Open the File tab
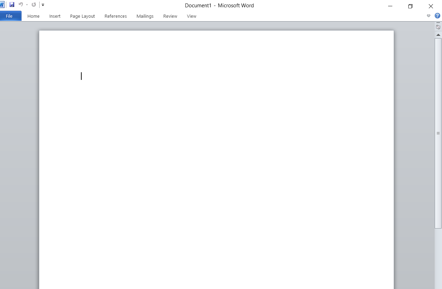This screenshot has height=289, width=442. [x=10, y=16]
